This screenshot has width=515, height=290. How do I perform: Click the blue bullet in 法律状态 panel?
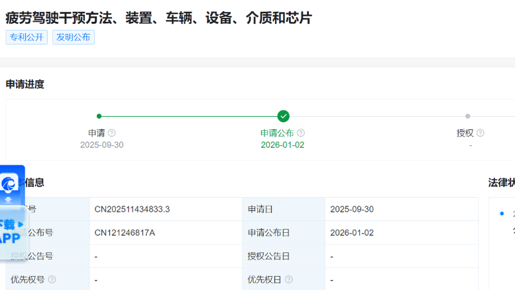click(x=502, y=214)
